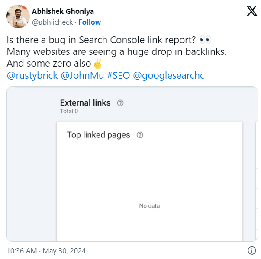
Task: Open the embedded Search Console screenshot
Action: [x=132, y=164]
